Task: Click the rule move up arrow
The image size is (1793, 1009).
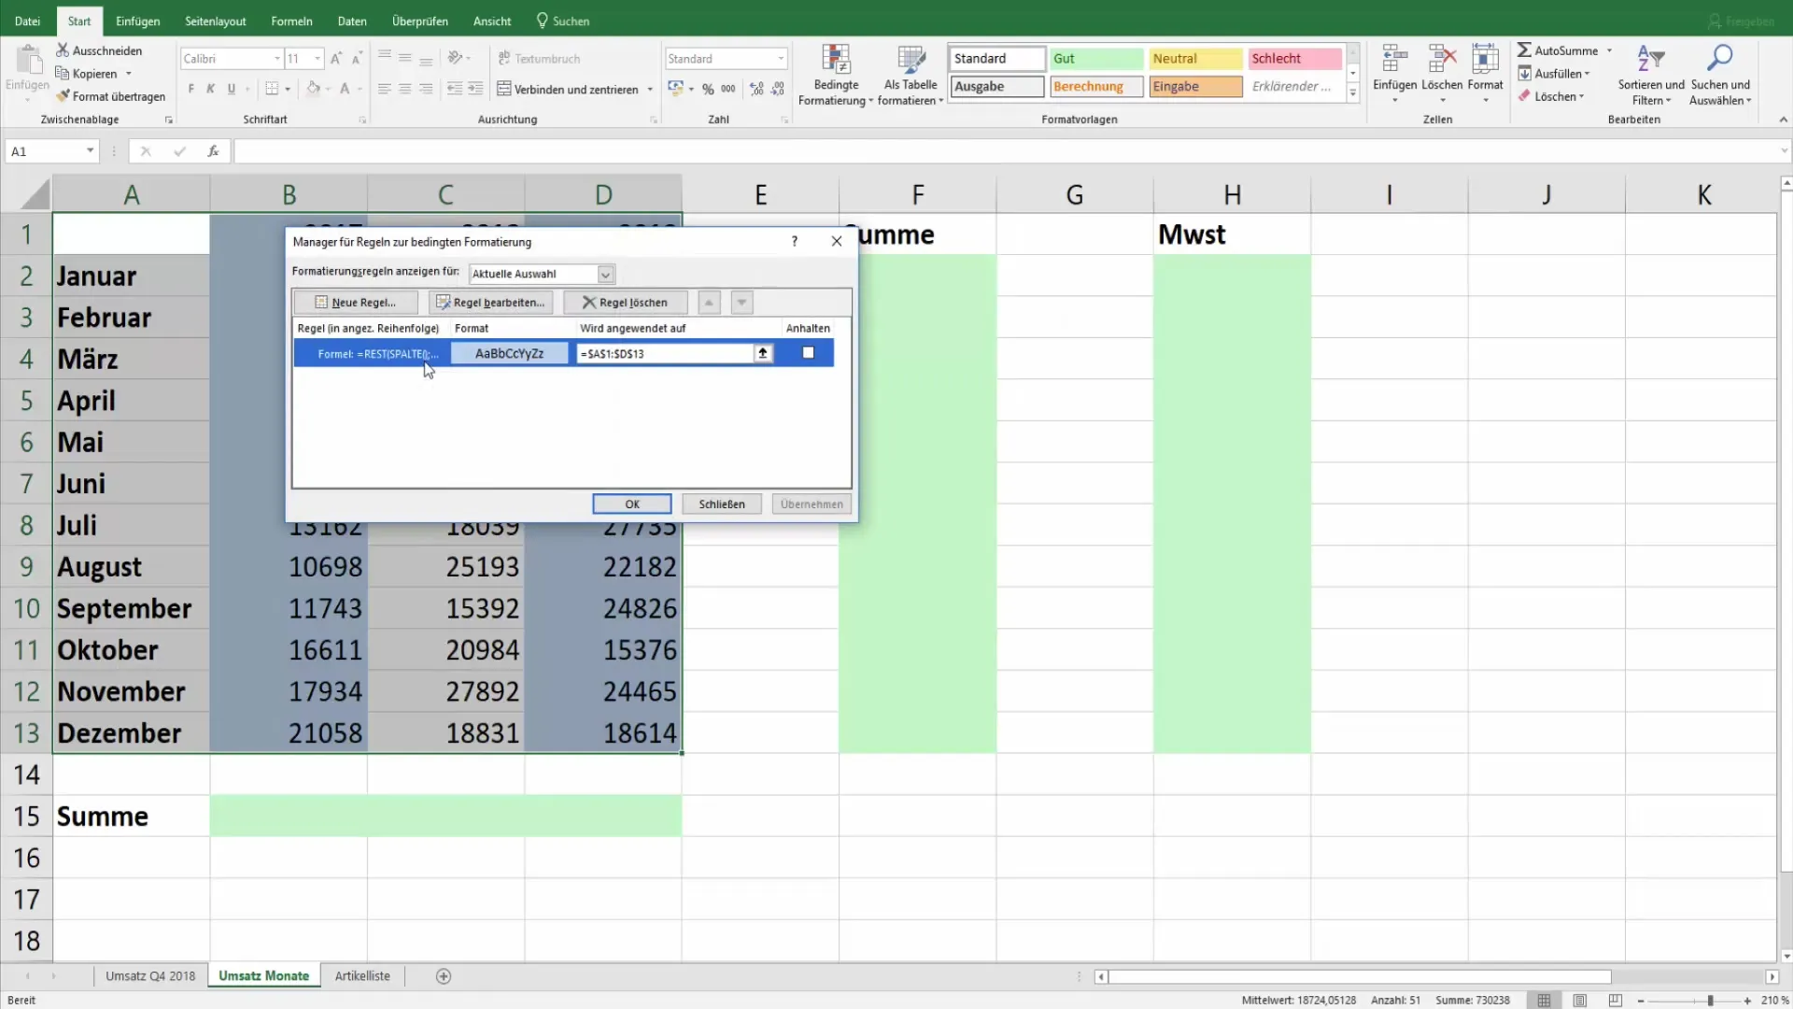Action: tap(709, 303)
